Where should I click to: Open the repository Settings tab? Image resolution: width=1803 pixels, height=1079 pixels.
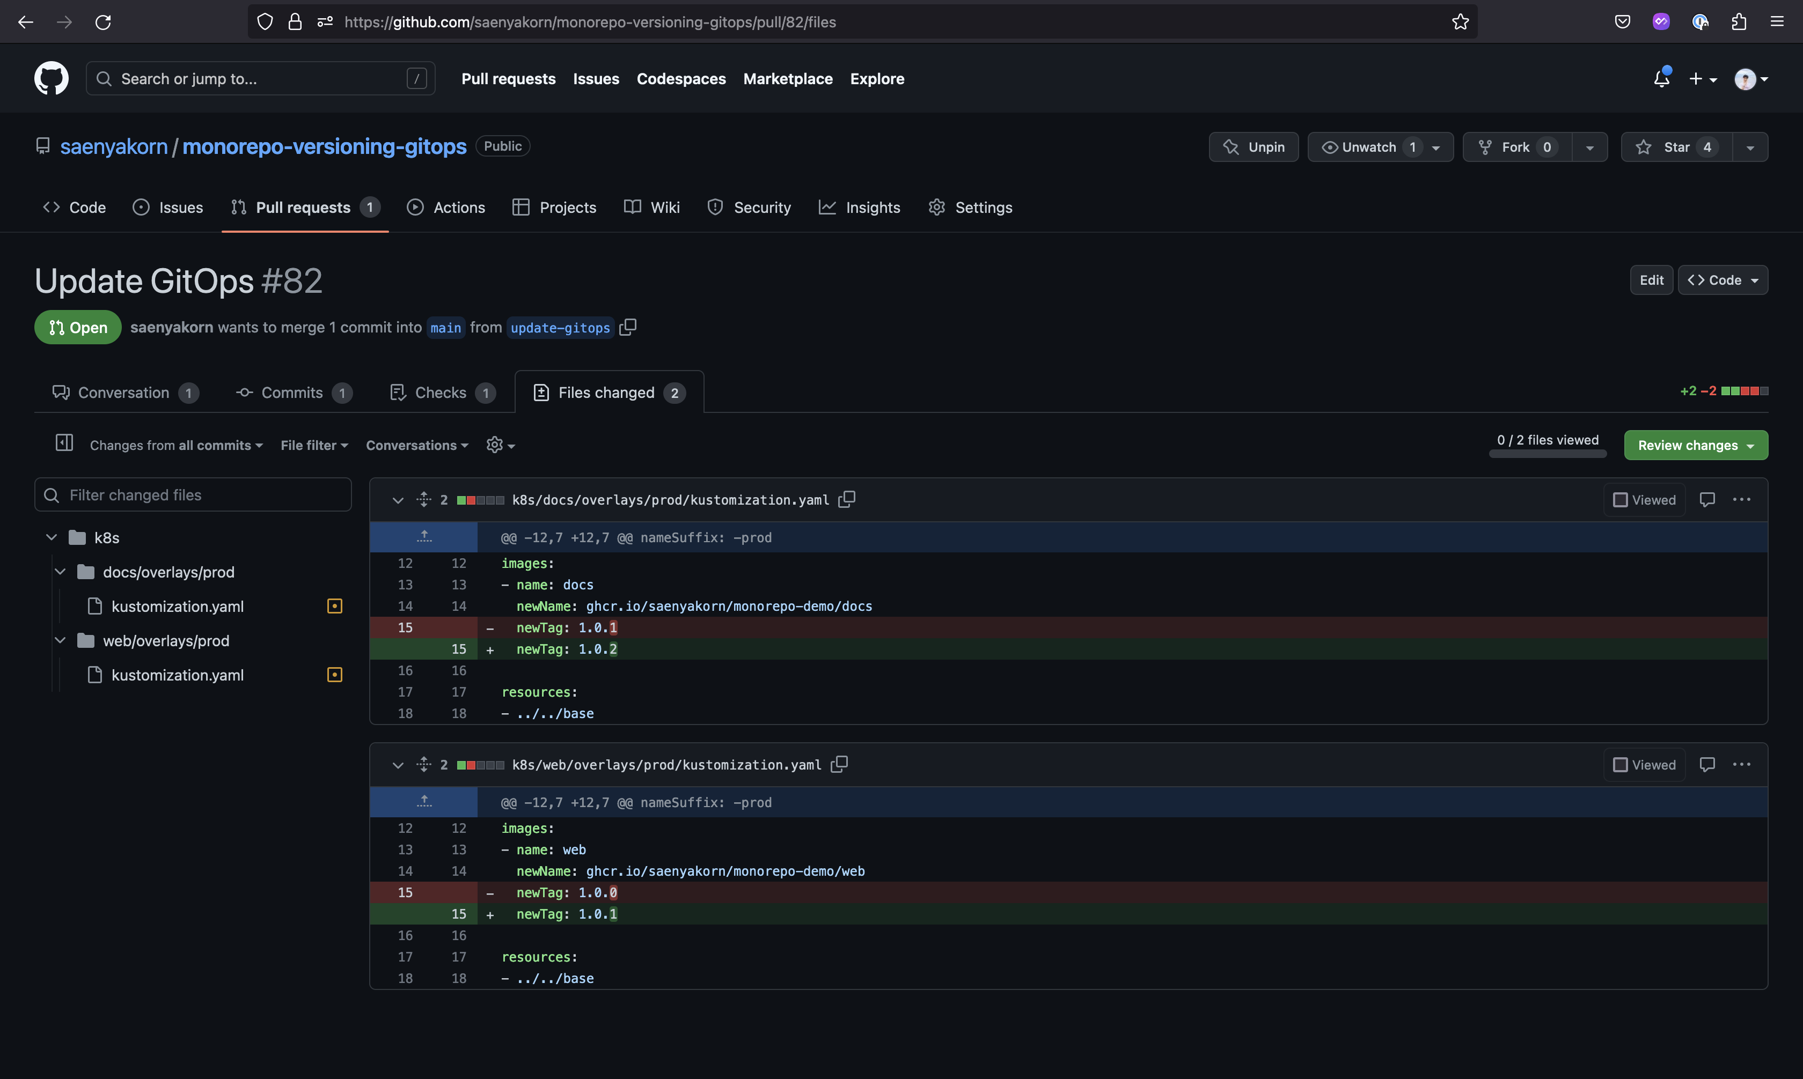[x=970, y=207]
